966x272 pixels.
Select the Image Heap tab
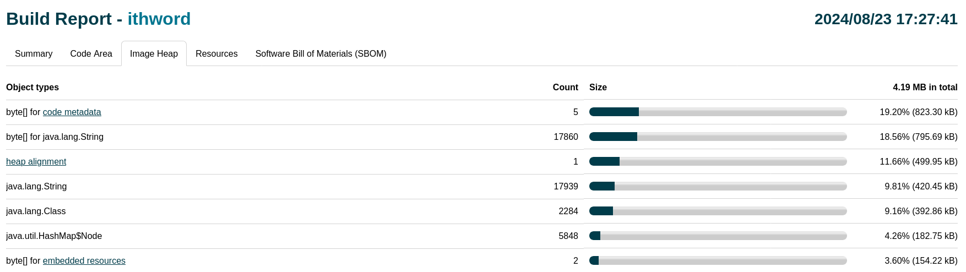(x=154, y=53)
